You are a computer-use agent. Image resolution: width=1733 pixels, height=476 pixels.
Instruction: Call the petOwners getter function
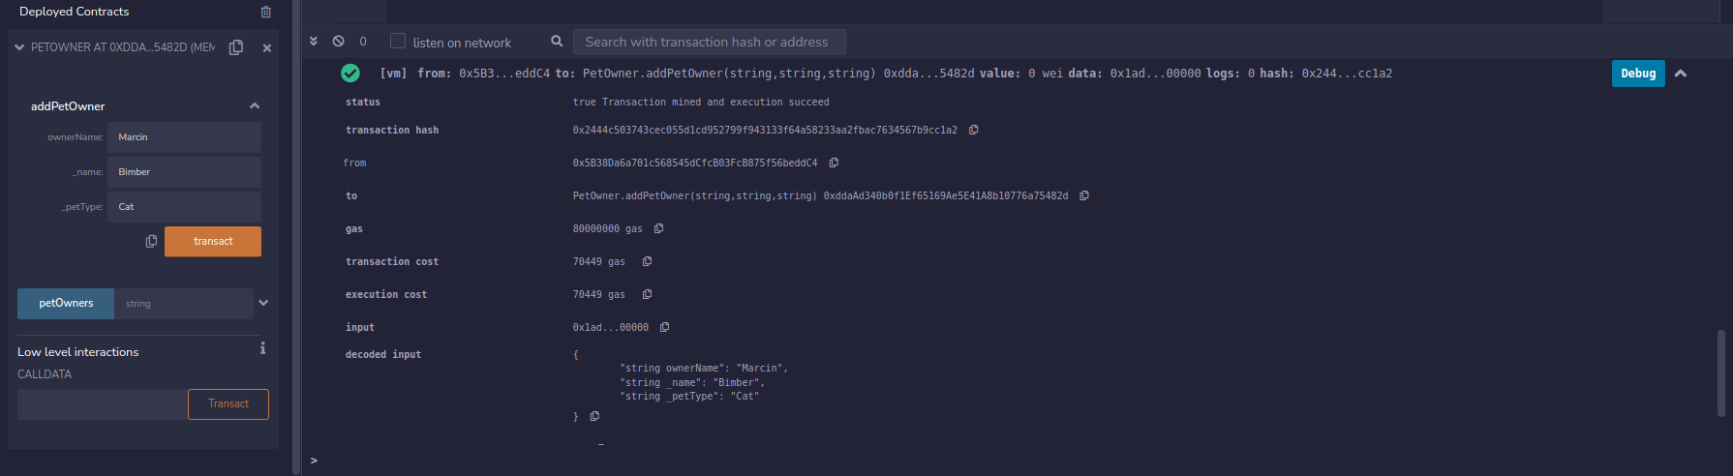66,303
